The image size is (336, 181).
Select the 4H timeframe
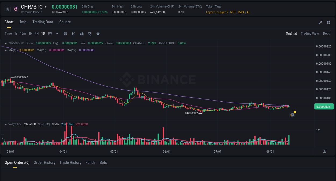[37, 34]
